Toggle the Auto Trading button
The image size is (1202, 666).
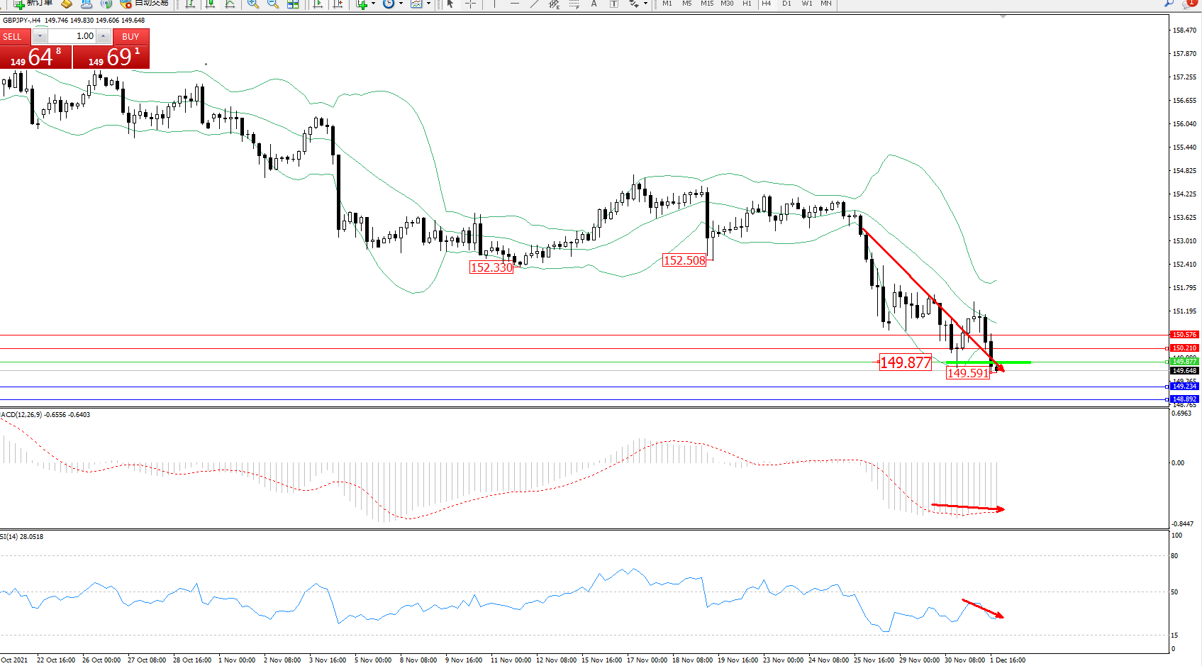coord(145,4)
